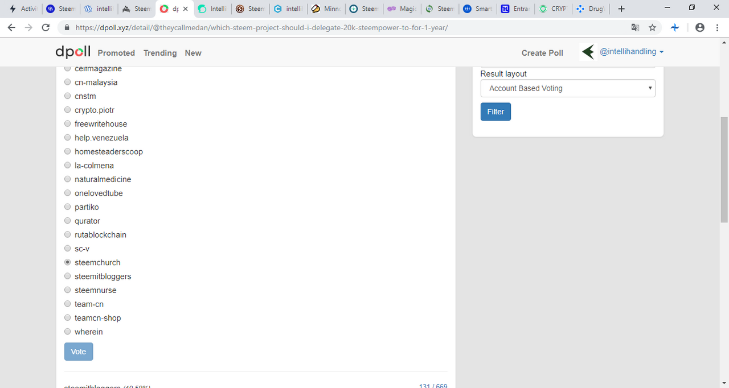Choose the onelovedtube option
729x388 pixels.
pyautogui.click(x=68, y=193)
